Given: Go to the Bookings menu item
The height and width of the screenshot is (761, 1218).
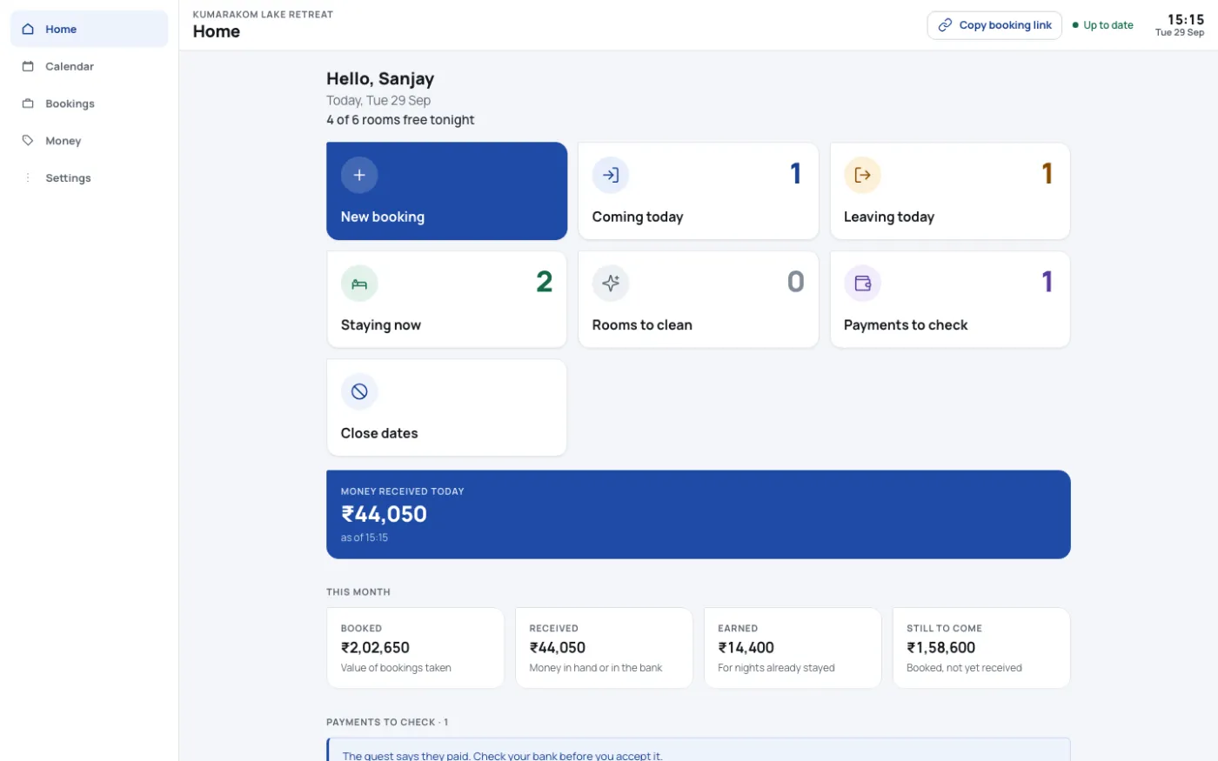Looking at the screenshot, I should tap(89, 103).
